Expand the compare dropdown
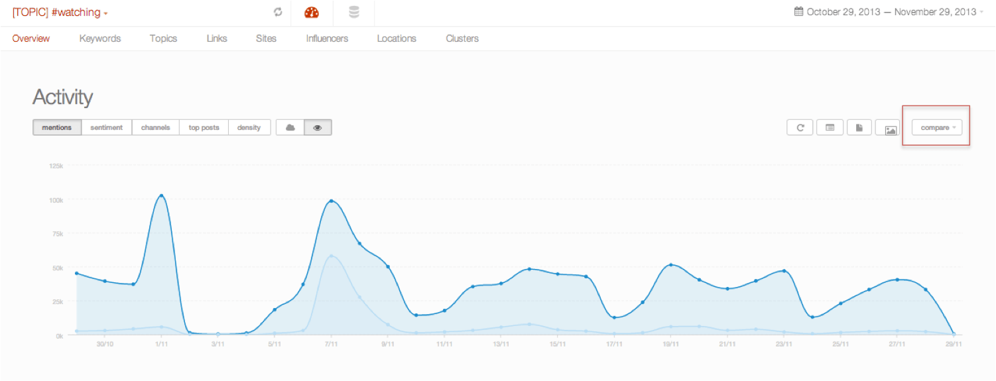Viewport: 996px width, 381px height. pos(936,127)
